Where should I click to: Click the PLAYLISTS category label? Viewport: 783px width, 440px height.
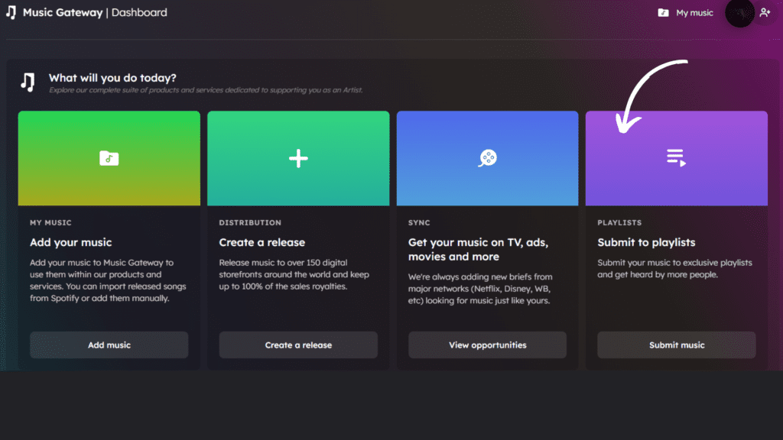pos(619,222)
